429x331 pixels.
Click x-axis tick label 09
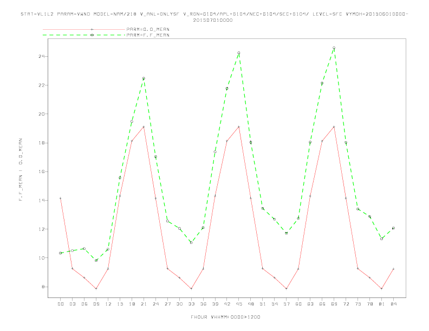96,304
